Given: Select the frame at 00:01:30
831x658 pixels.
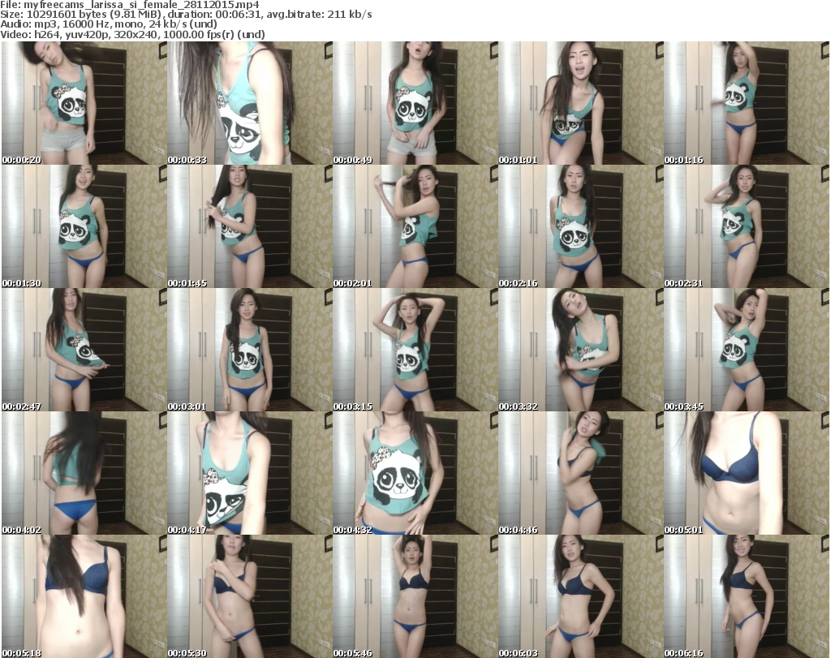Looking at the screenshot, I should point(84,226).
